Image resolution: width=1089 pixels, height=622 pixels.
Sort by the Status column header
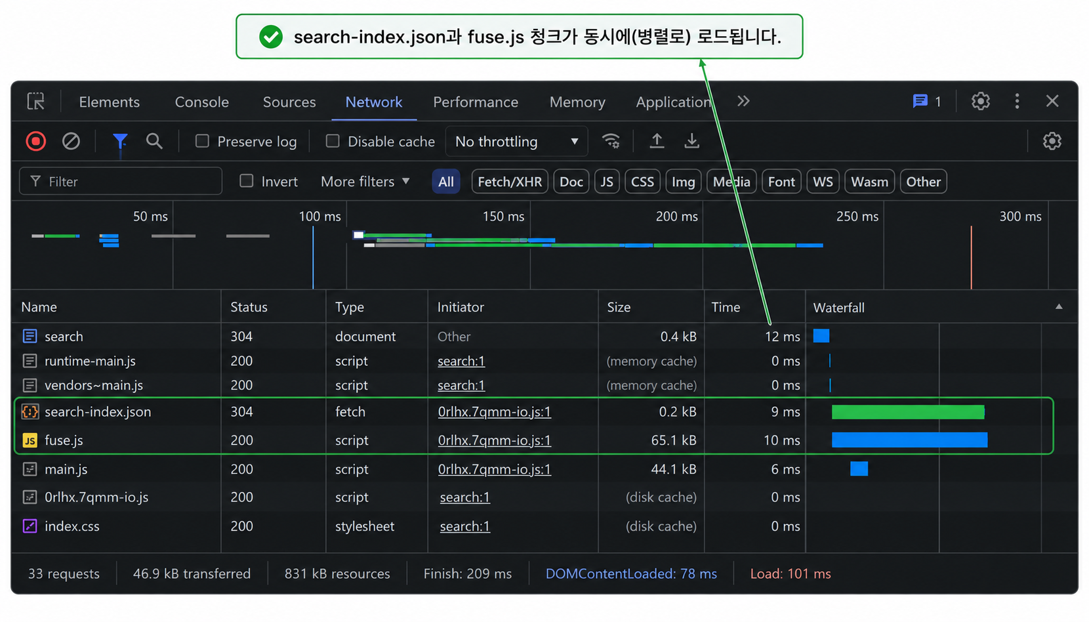pyautogui.click(x=249, y=307)
